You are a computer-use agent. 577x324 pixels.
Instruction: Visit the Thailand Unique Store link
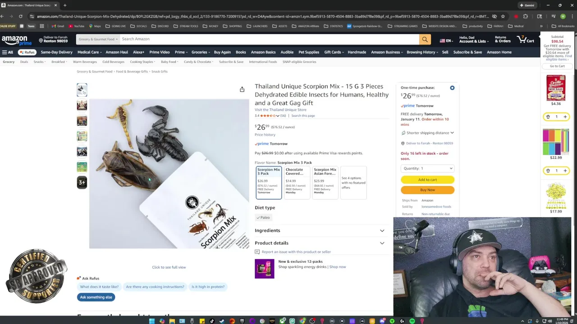[x=280, y=110]
